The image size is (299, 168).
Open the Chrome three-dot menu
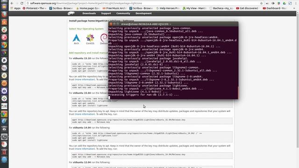[296, 3]
